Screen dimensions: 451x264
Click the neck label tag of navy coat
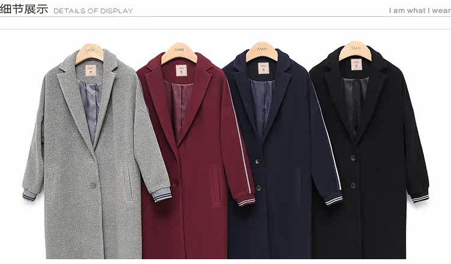263,68
